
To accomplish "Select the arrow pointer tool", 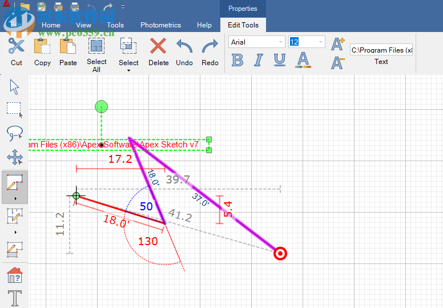I will click(14, 87).
